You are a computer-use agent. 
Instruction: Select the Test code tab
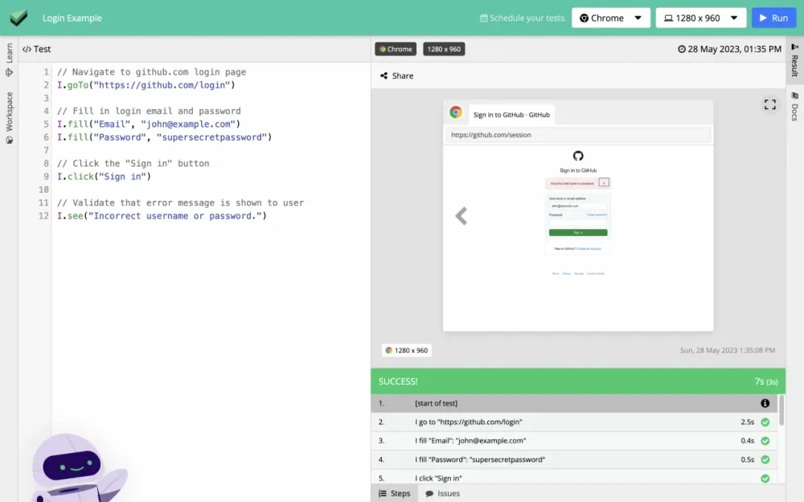[x=36, y=49]
